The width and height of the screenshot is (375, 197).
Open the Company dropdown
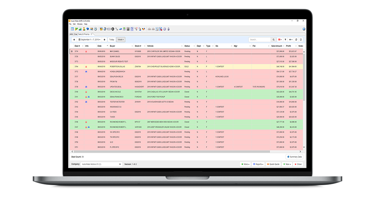[101, 164]
